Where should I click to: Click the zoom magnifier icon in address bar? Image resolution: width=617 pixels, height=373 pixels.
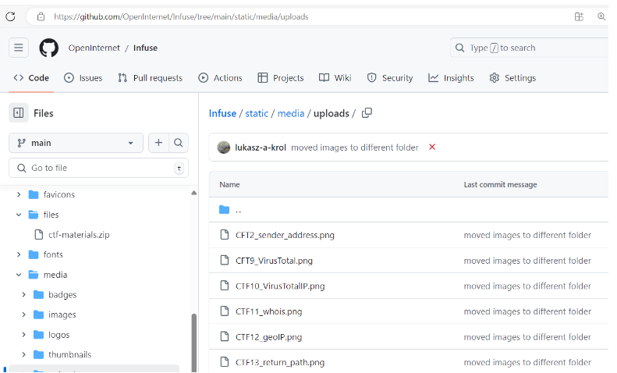601,16
